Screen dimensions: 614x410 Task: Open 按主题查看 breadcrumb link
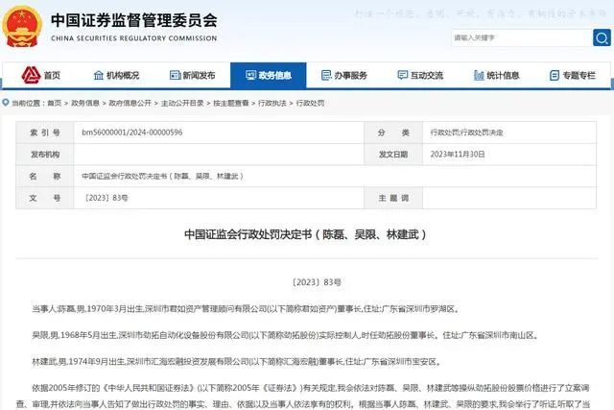231,103
